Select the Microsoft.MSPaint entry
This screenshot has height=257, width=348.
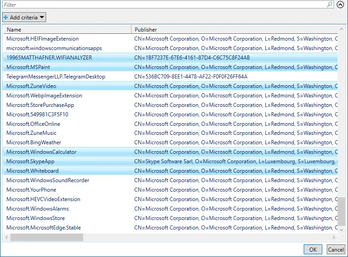[170, 67]
